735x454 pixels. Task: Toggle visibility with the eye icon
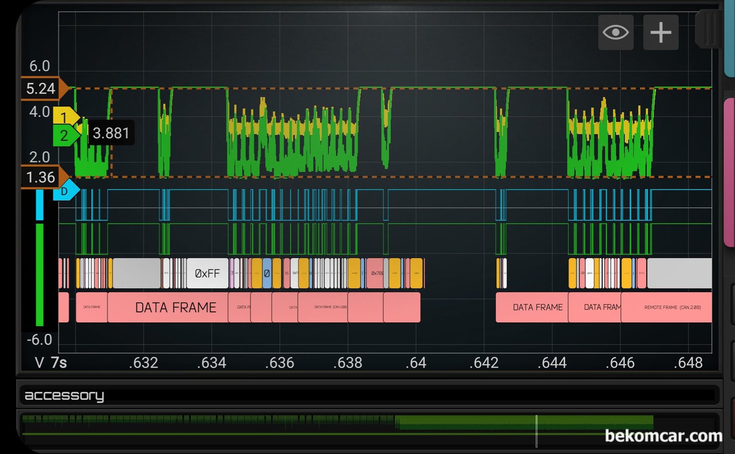click(x=616, y=33)
